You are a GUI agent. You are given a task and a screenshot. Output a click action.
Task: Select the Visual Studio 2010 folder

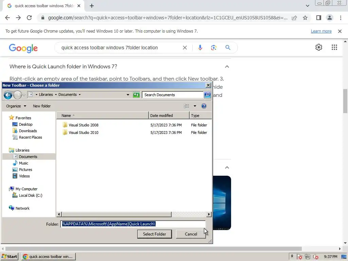(x=83, y=133)
